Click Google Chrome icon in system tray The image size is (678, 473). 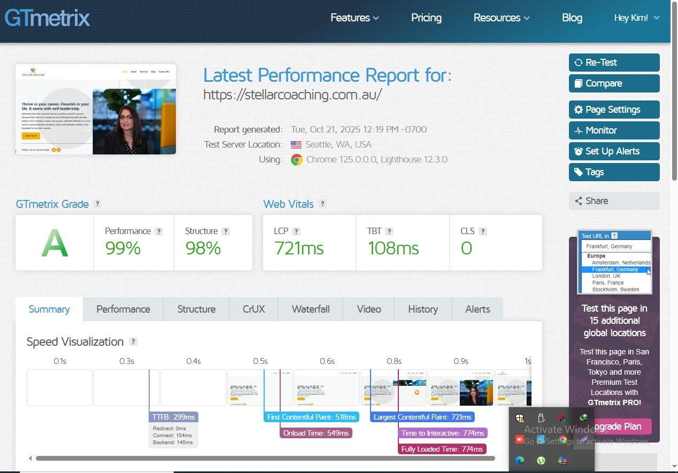pyautogui.click(x=563, y=440)
